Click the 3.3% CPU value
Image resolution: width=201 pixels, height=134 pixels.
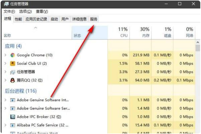pos(123,72)
